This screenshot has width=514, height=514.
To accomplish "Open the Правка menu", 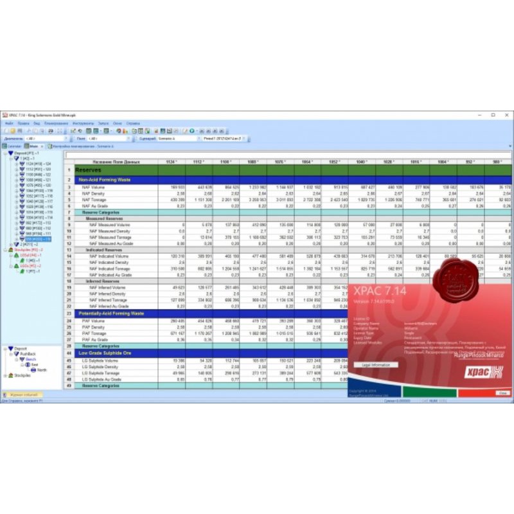I will [24, 123].
